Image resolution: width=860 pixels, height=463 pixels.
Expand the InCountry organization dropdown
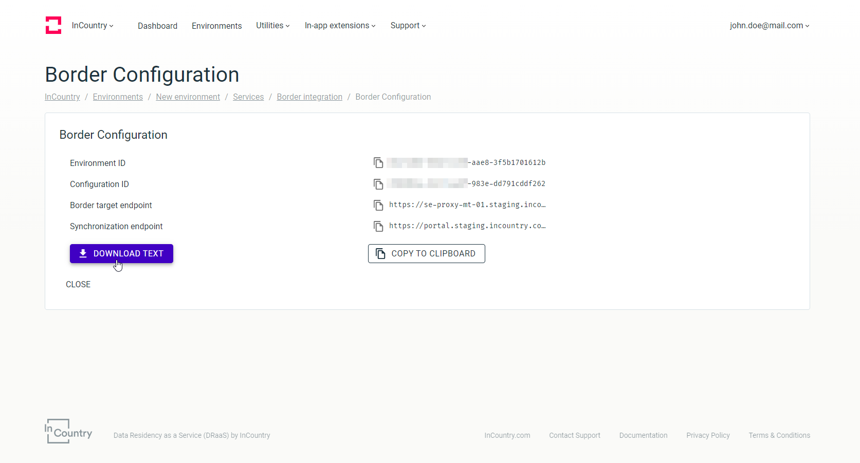tap(93, 26)
